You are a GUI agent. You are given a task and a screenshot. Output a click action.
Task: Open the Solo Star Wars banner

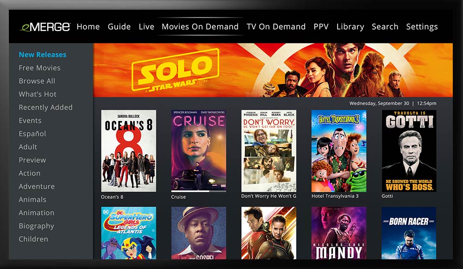click(273, 70)
